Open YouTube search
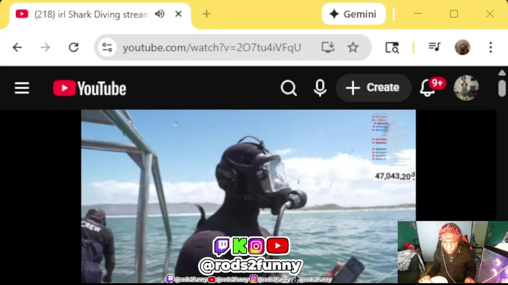508x285 pixels. [289, 88]
